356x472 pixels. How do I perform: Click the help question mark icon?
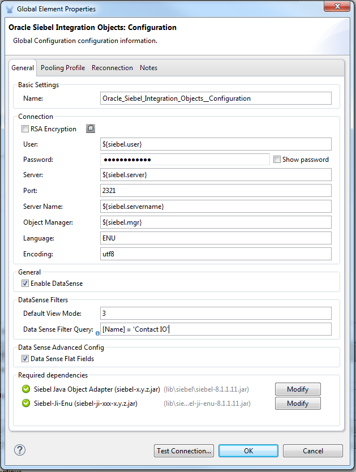20,450
